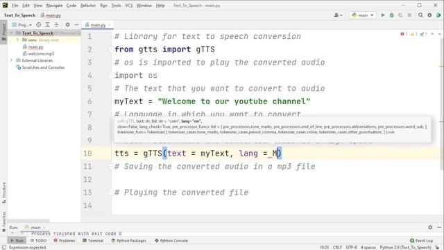Viewport: 444px width, 250px height.
Task: Open Python 3.9 interpreter selector
Action: pos(405,247)
